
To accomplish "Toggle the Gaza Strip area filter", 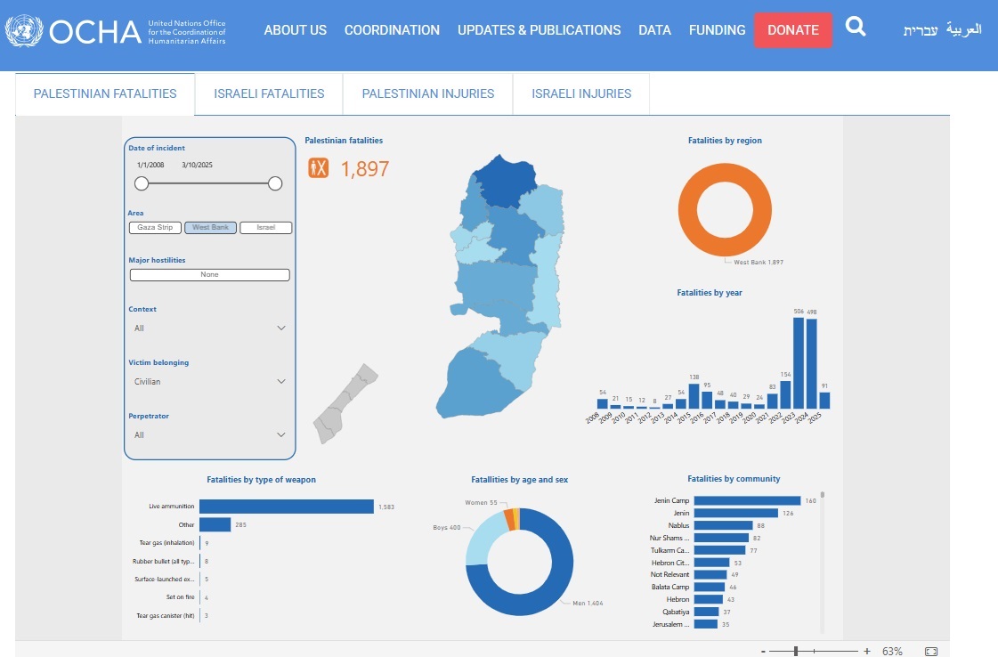I will pyautogui.click(x=155, y=228).
